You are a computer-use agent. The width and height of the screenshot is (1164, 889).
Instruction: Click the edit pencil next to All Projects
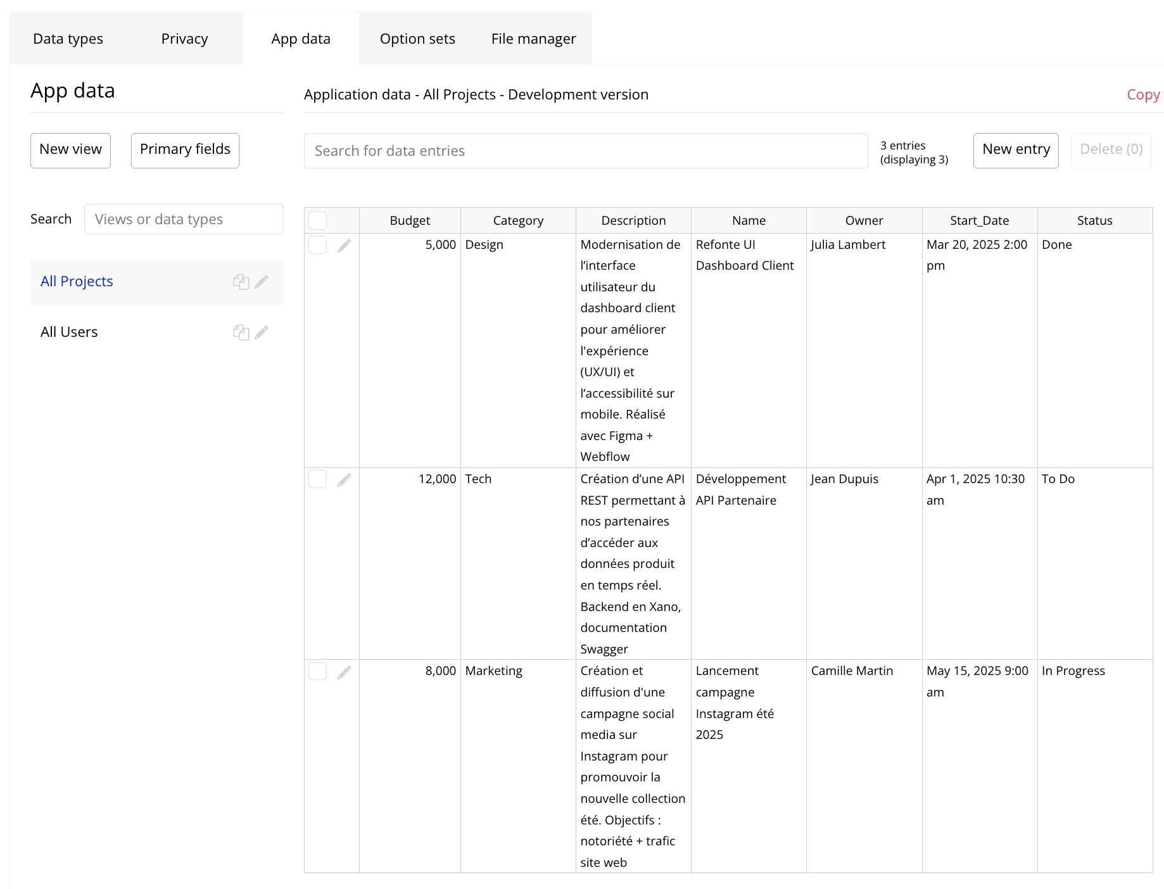262,282
